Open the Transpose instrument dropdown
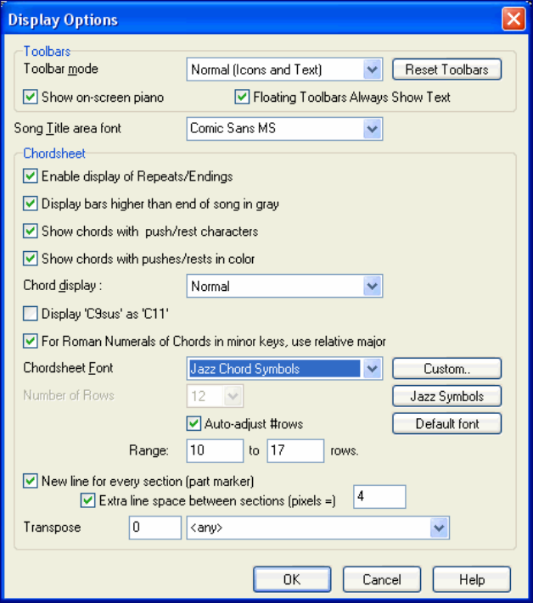The image size is (533, 603). [x=438, y=528]
